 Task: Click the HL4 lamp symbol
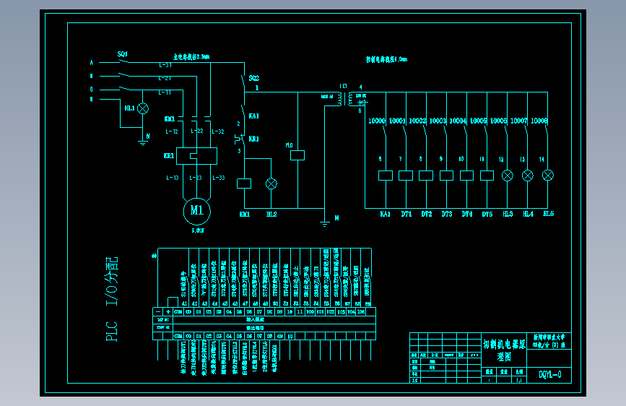(528, 176)
